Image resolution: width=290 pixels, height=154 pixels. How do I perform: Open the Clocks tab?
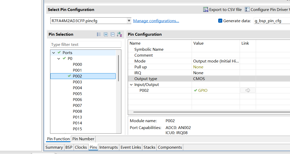click(x=81, y=147)
